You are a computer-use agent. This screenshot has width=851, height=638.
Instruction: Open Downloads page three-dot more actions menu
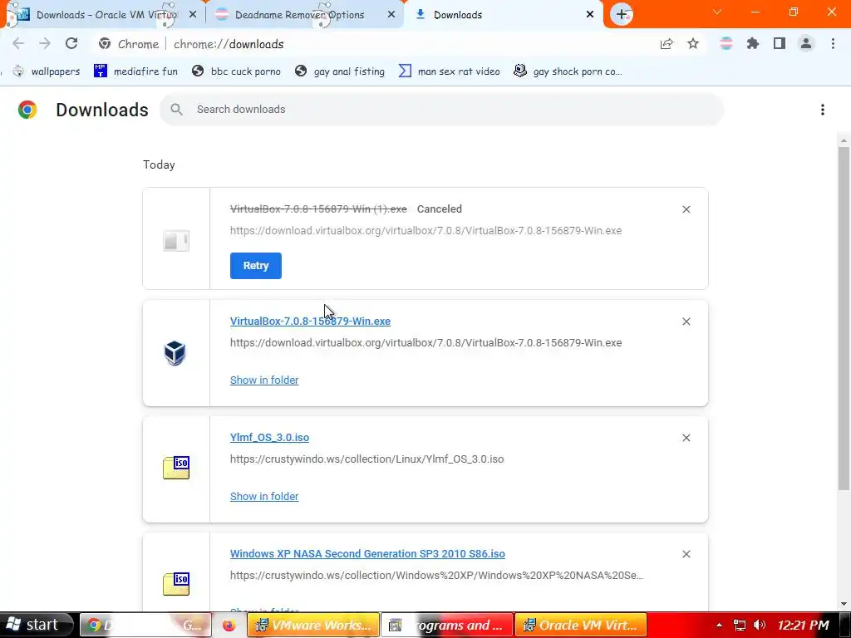[x=823, y=110]
